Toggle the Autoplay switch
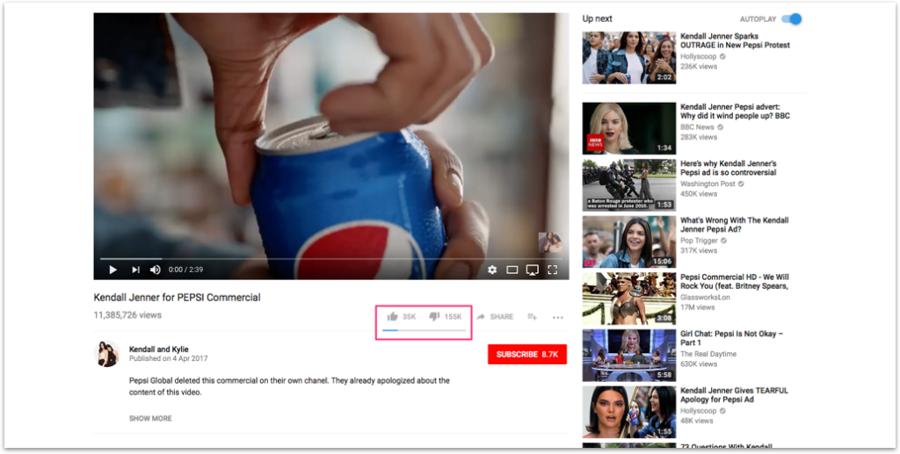This screenshot has height=454, width=900. click(794, 19)
